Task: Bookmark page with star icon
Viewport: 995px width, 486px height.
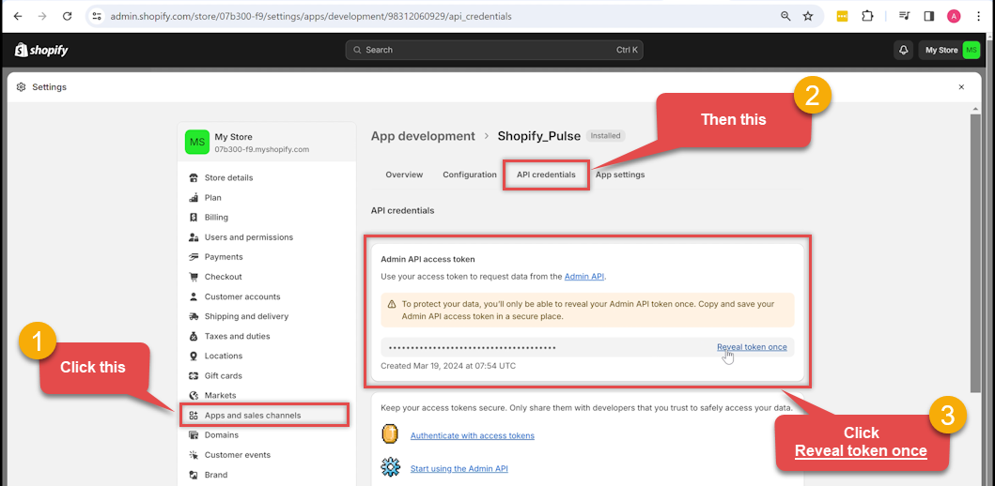Action: coord(808,16)
